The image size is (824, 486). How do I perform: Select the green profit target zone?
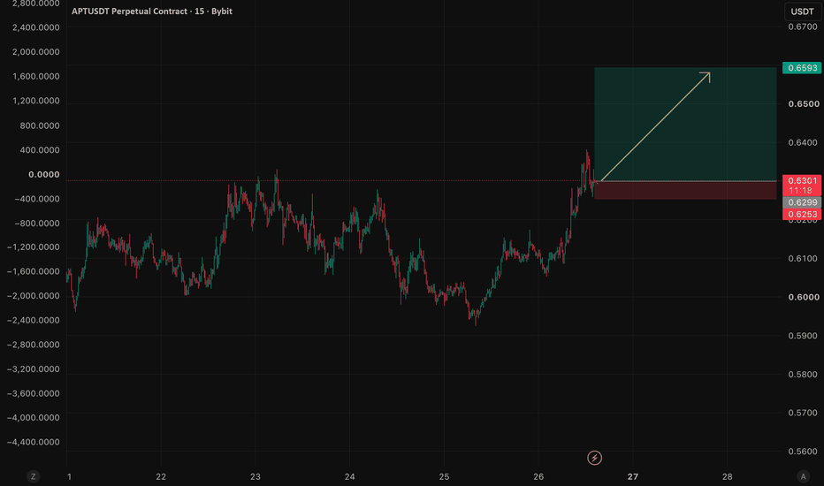click(x=685, y=124)
